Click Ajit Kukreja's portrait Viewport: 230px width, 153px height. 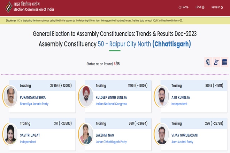click(162, 96)
